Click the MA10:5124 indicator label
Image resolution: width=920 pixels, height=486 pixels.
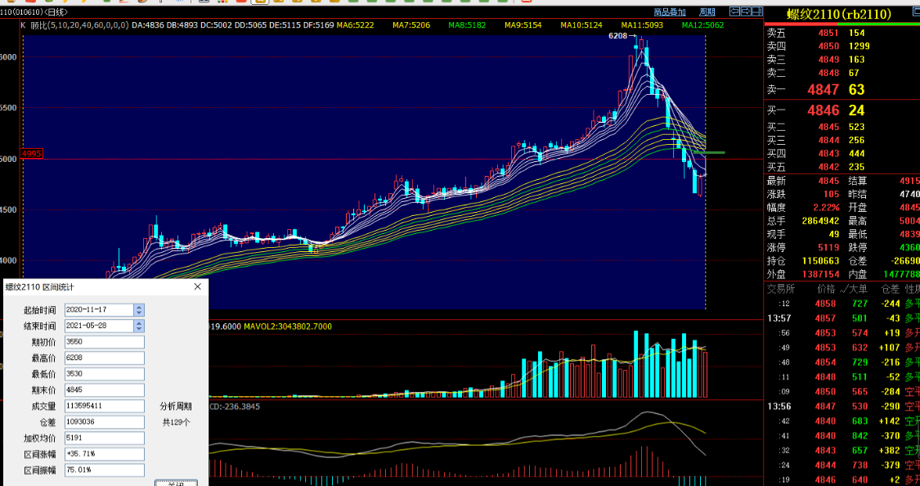click(x=581, y=25)
